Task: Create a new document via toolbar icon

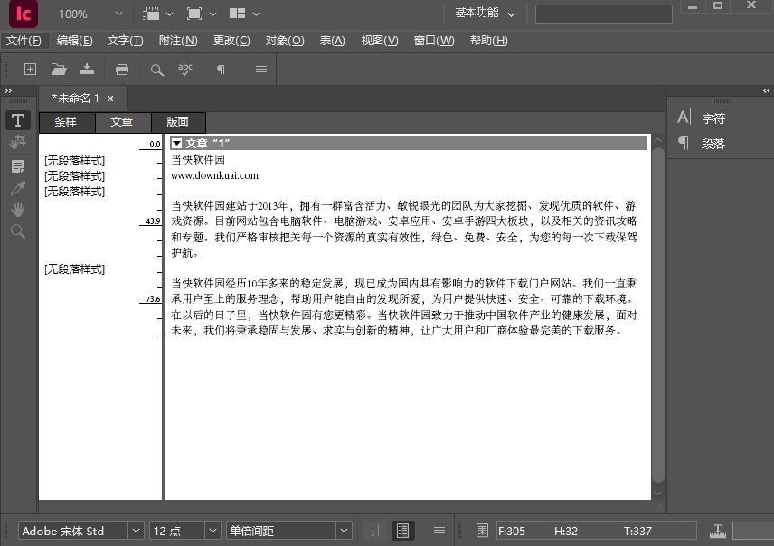Action: [30, 70]
